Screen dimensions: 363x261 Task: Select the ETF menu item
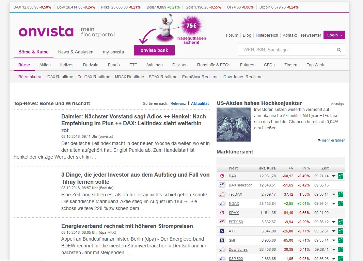point(133,65)
